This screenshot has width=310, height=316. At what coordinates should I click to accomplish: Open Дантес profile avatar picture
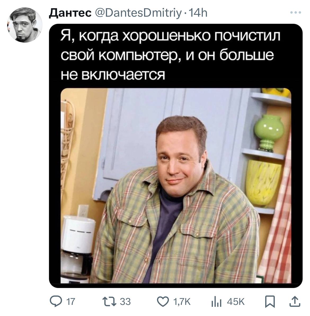click(25, 25)
